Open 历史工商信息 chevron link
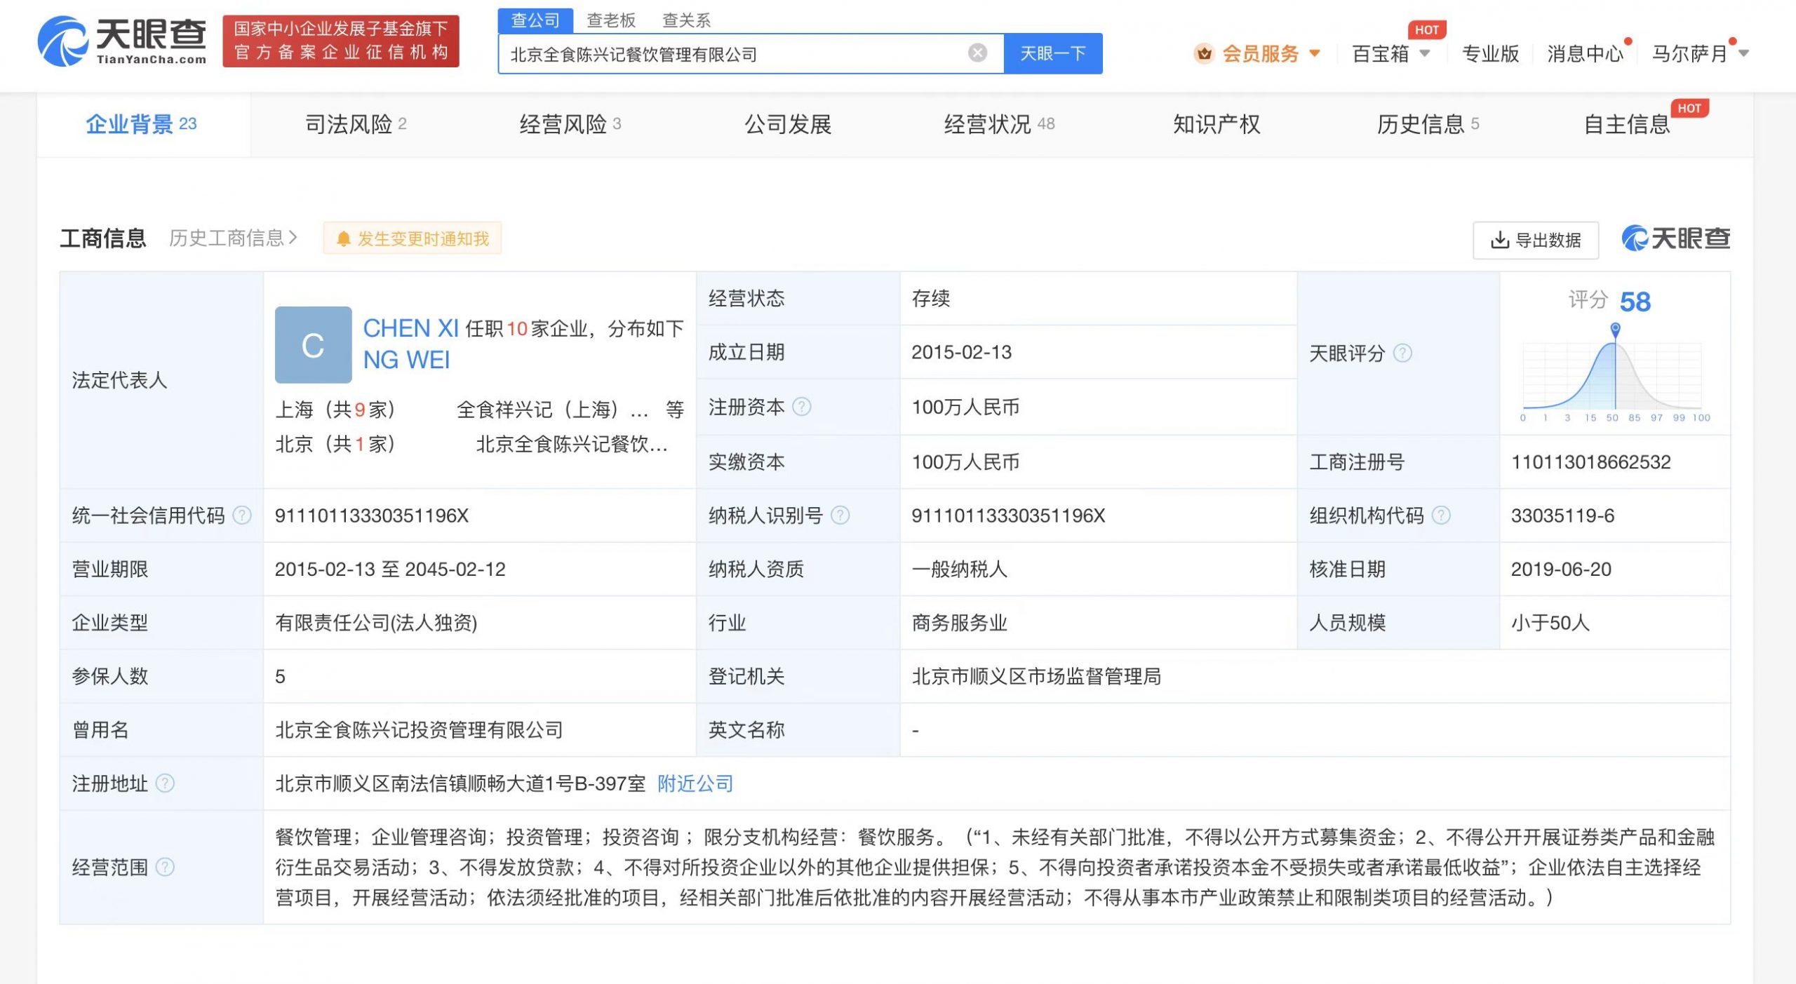This screenshot has height=984, width=1796. tap(233, 238)
